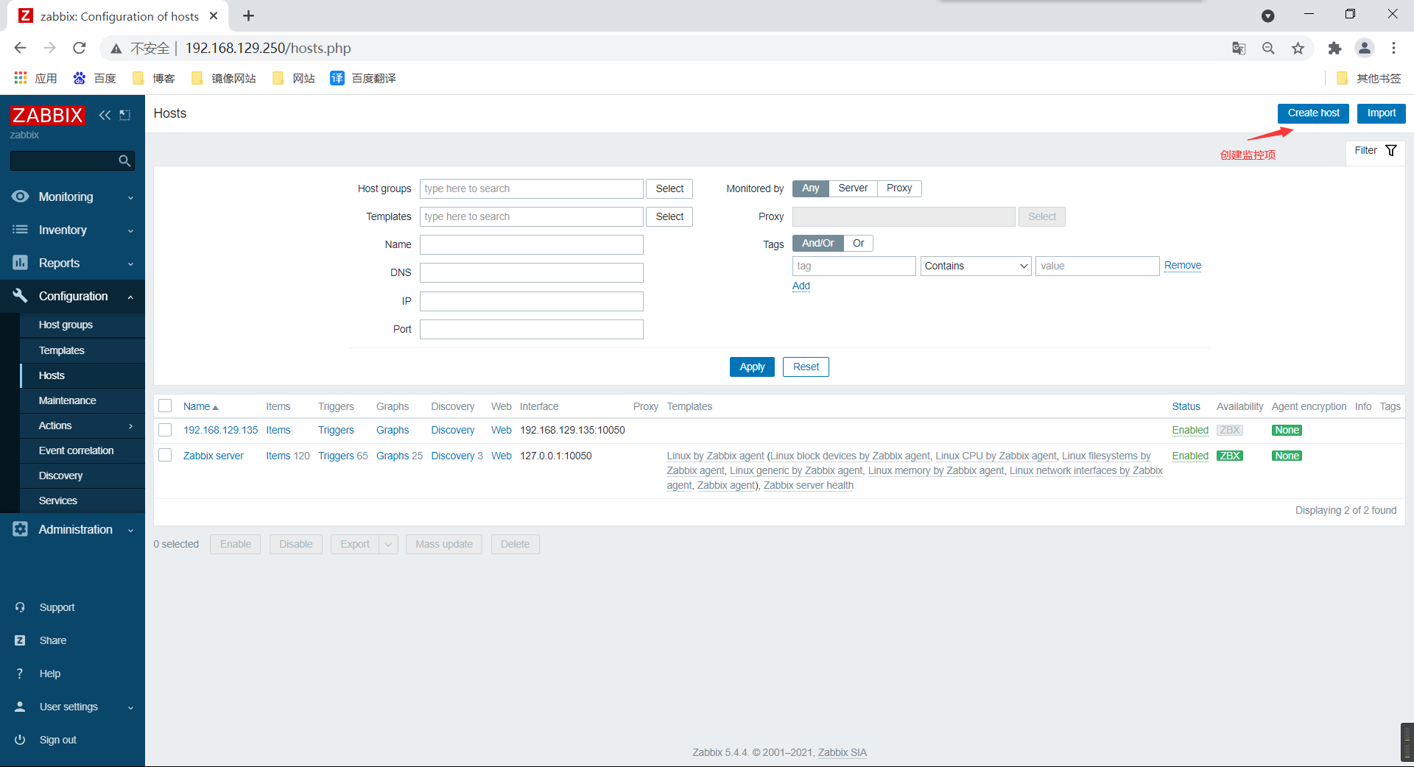Expand the Monitoring menu

click(130, 197)
